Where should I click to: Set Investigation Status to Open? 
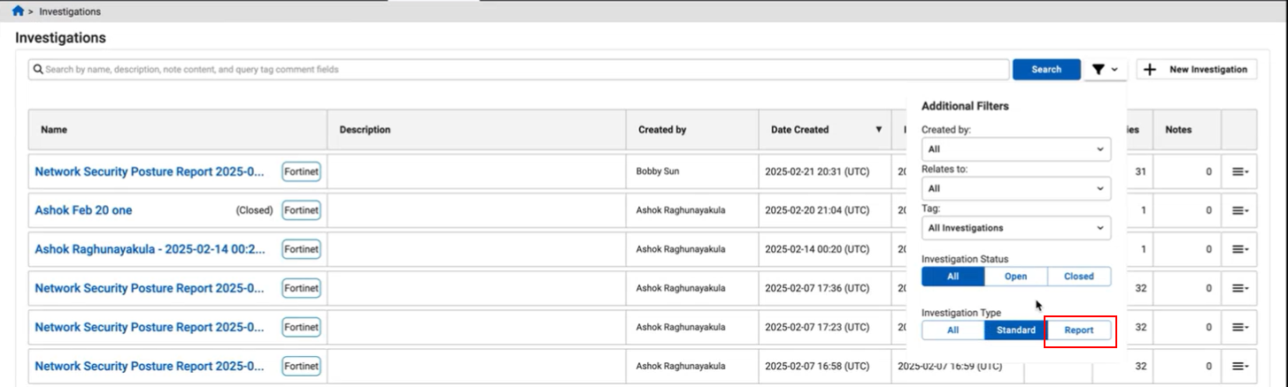pos(1015,277)
